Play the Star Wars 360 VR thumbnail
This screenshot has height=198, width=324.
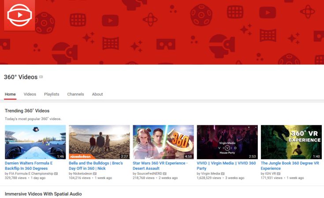pos(163,142)
